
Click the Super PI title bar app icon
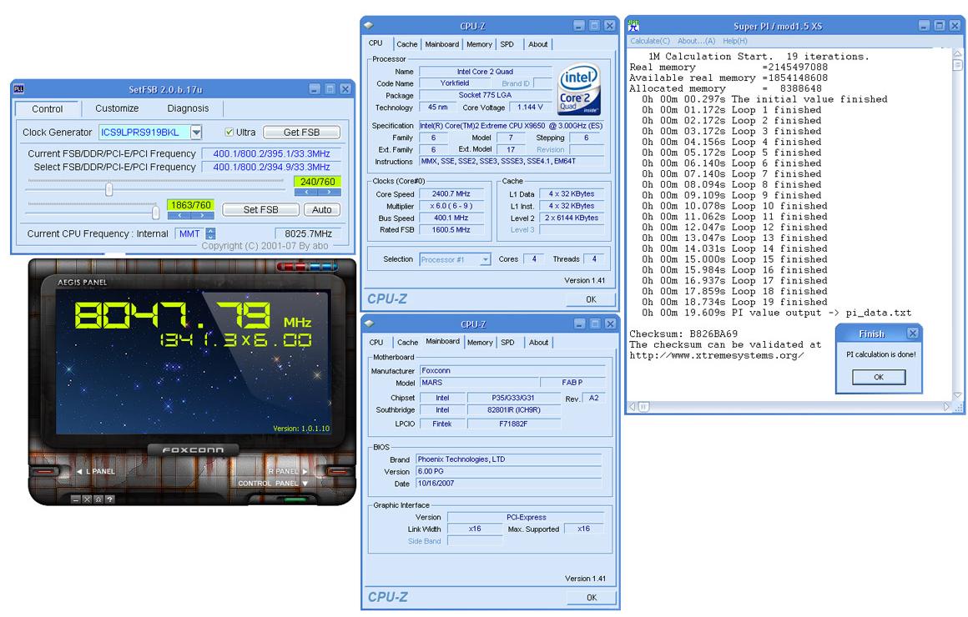coord(633,26)
